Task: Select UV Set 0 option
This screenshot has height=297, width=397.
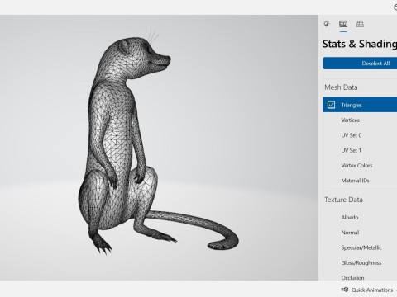Action: tap(352, 135)
